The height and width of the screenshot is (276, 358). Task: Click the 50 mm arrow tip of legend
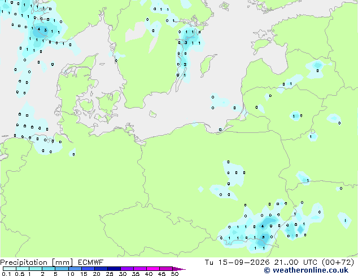click(179, 269)
